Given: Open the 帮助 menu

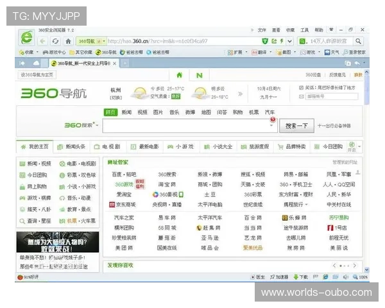Looking at the screenshot, I should pyautogui.click(x=319, y=30).
